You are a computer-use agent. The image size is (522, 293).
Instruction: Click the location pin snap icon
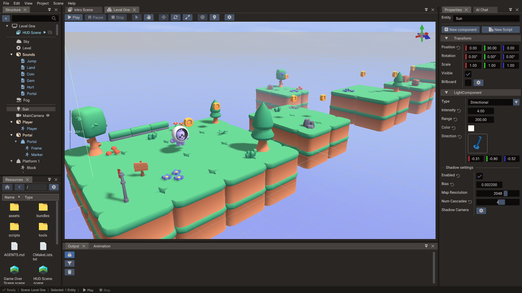215,17
